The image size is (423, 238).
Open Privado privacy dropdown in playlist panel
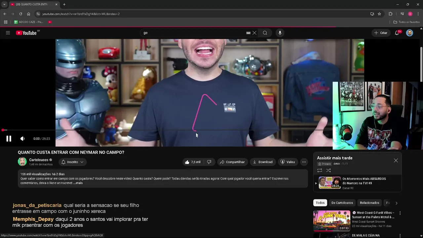click(324, 164)
